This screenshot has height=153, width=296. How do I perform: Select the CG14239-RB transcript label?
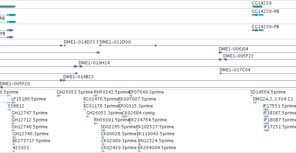(x=266, y=11)
